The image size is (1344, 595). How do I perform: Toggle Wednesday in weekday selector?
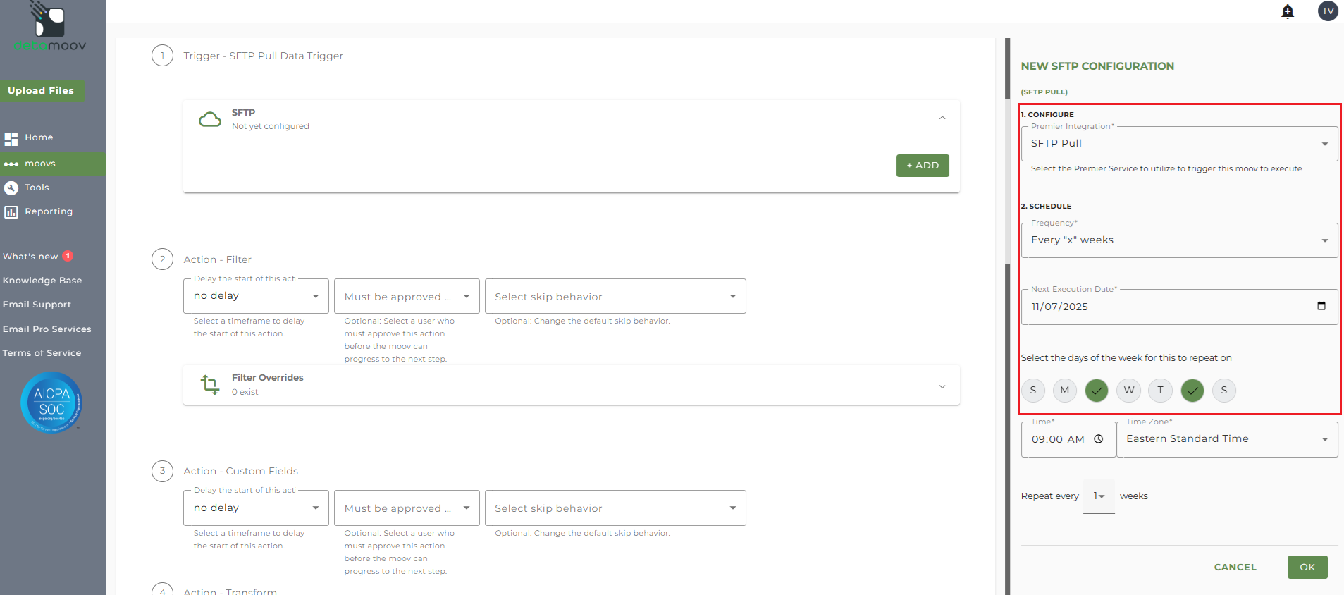[1128, 390]
